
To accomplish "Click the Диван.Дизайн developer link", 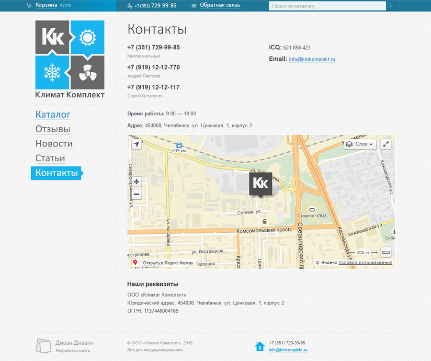I will (74, 343).
